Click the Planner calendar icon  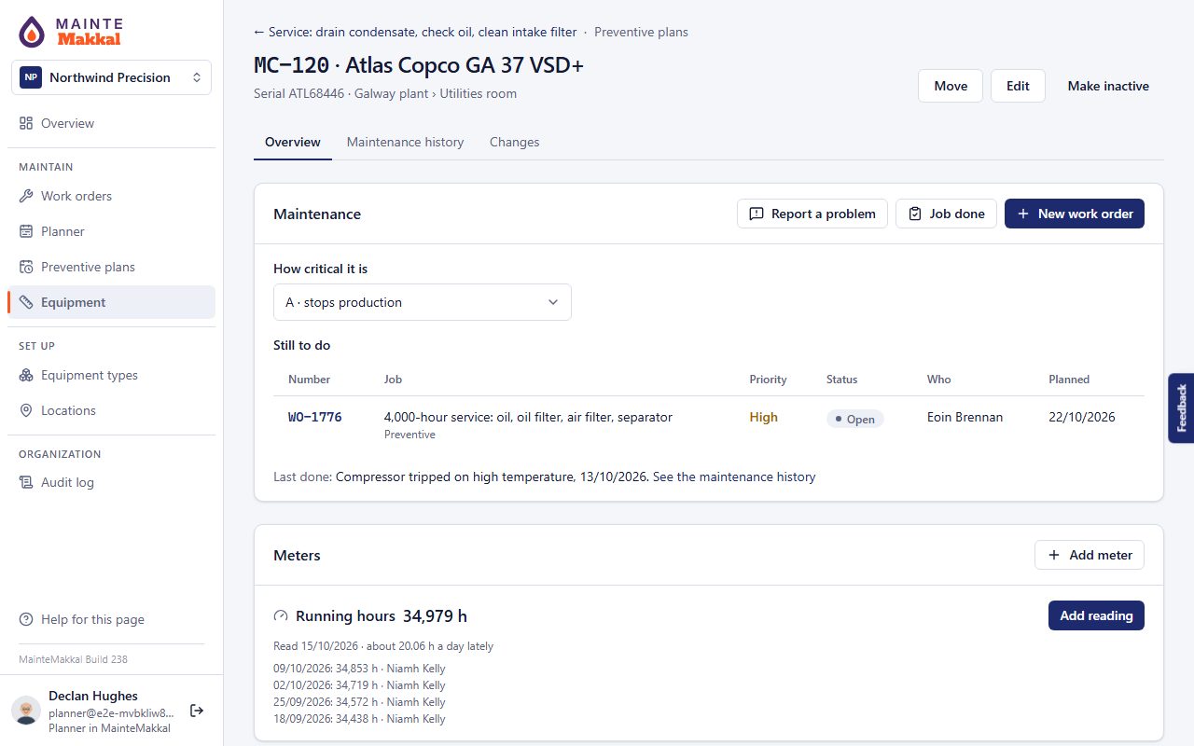26,231
